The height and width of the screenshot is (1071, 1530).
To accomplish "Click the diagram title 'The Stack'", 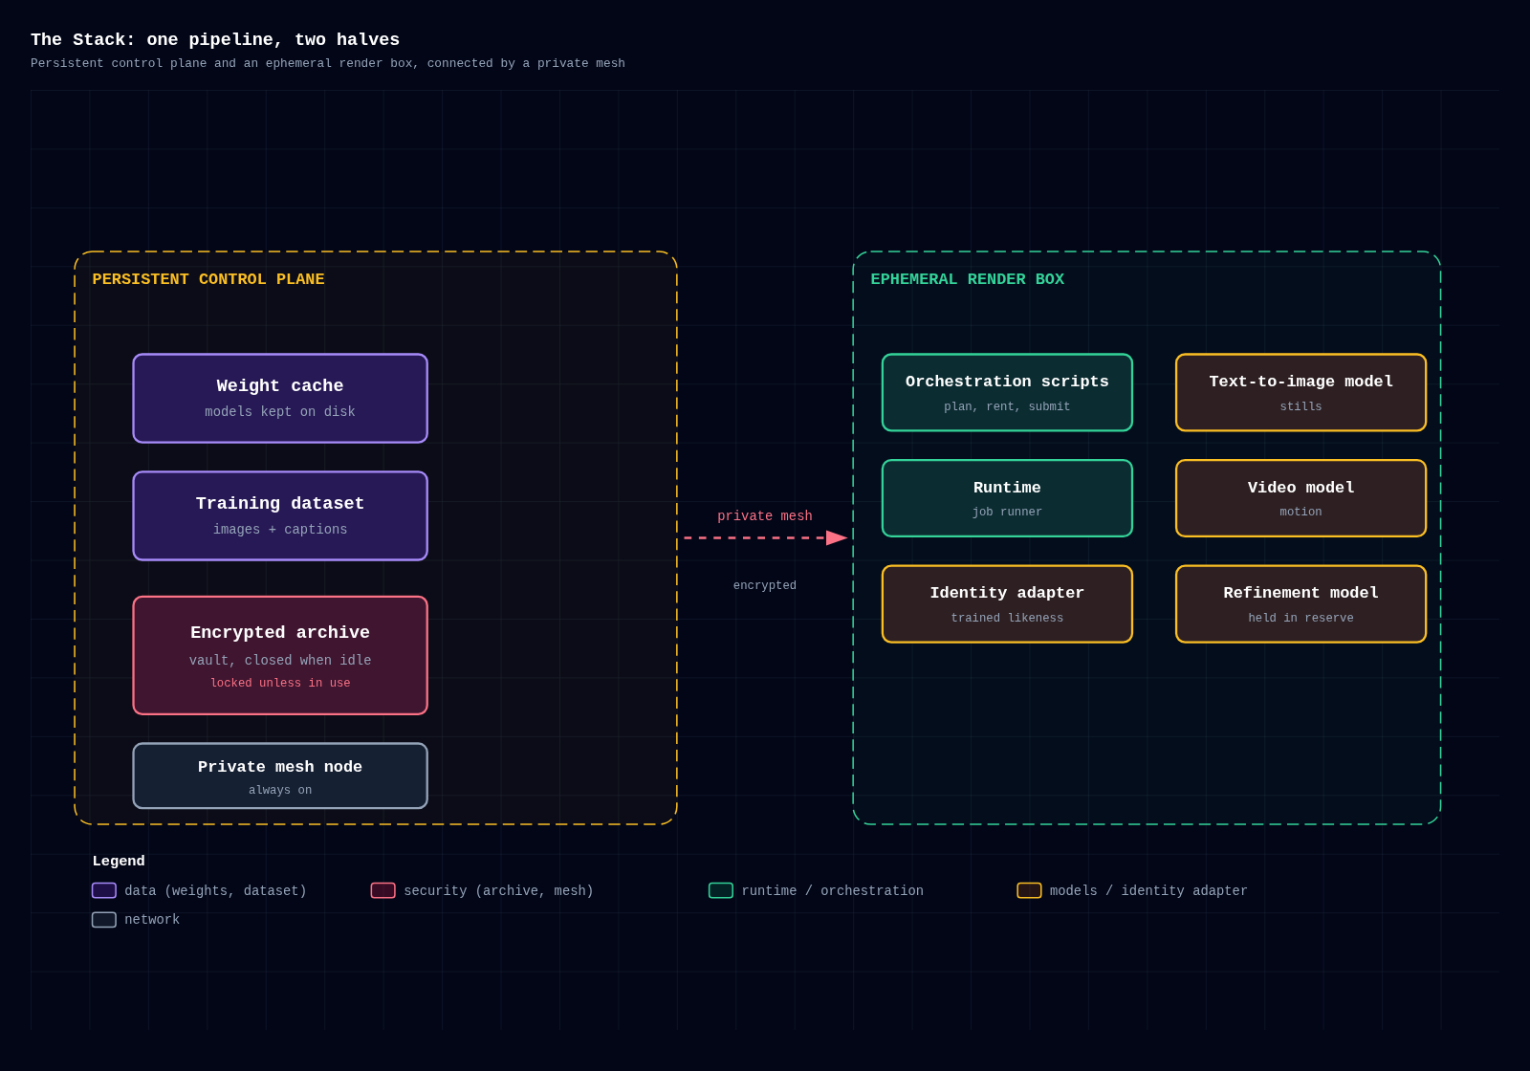I will 215,40.
